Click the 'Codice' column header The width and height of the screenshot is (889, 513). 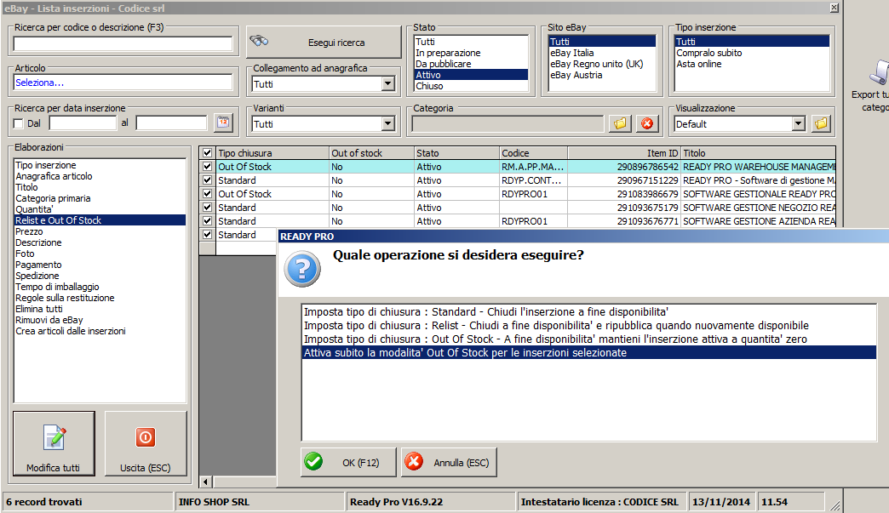point(534,153)
